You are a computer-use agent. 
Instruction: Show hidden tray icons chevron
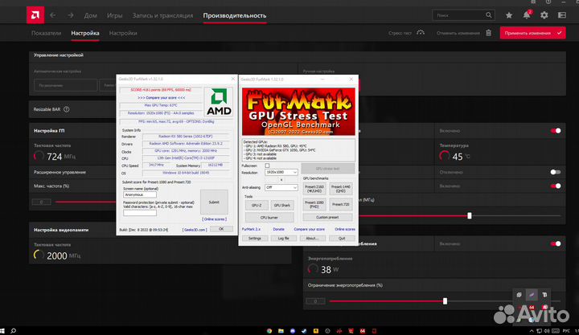(532, 331)
